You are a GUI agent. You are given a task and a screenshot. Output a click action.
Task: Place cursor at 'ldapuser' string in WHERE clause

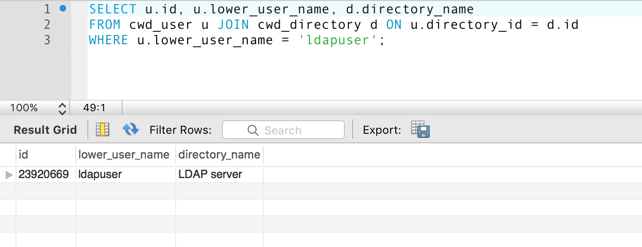click(x=339, y=40)
